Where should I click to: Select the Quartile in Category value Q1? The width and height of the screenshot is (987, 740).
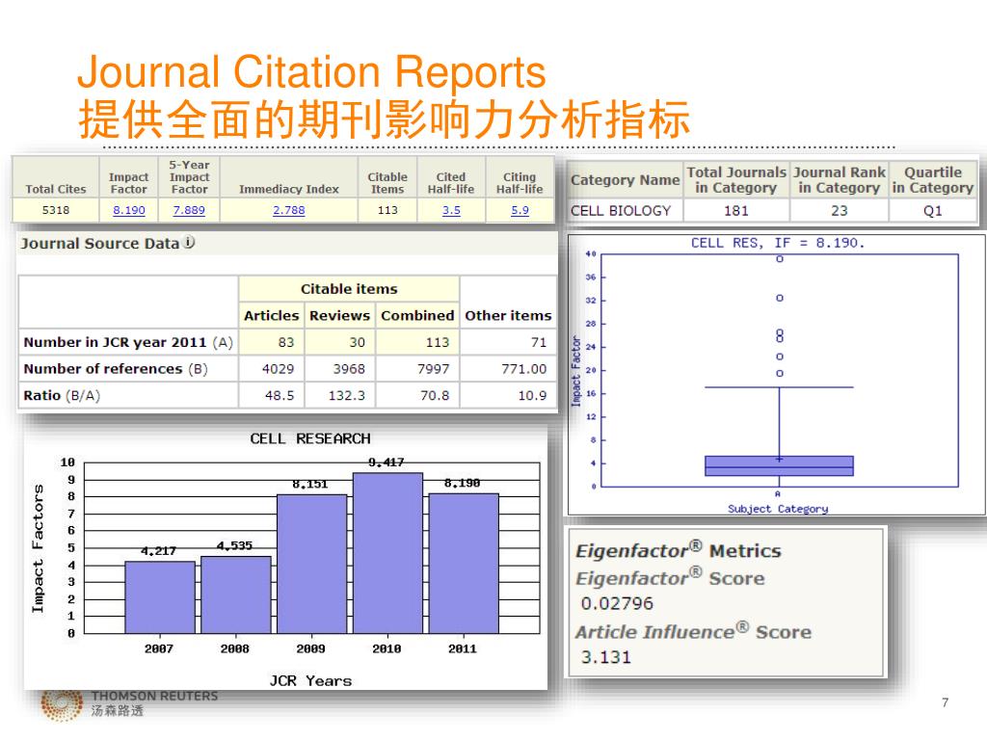click(x=933, y=211)
